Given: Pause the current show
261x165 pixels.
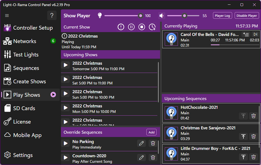Looking at the screenshot, I should 131,27.
